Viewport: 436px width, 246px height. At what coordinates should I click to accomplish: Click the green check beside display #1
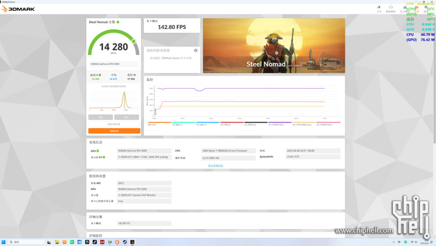coord(104,157)
